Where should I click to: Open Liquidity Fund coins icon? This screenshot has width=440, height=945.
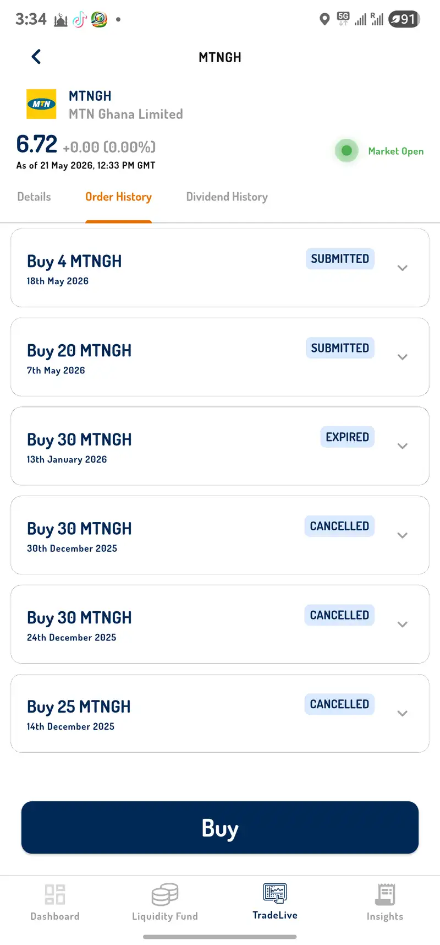(165, 894)
